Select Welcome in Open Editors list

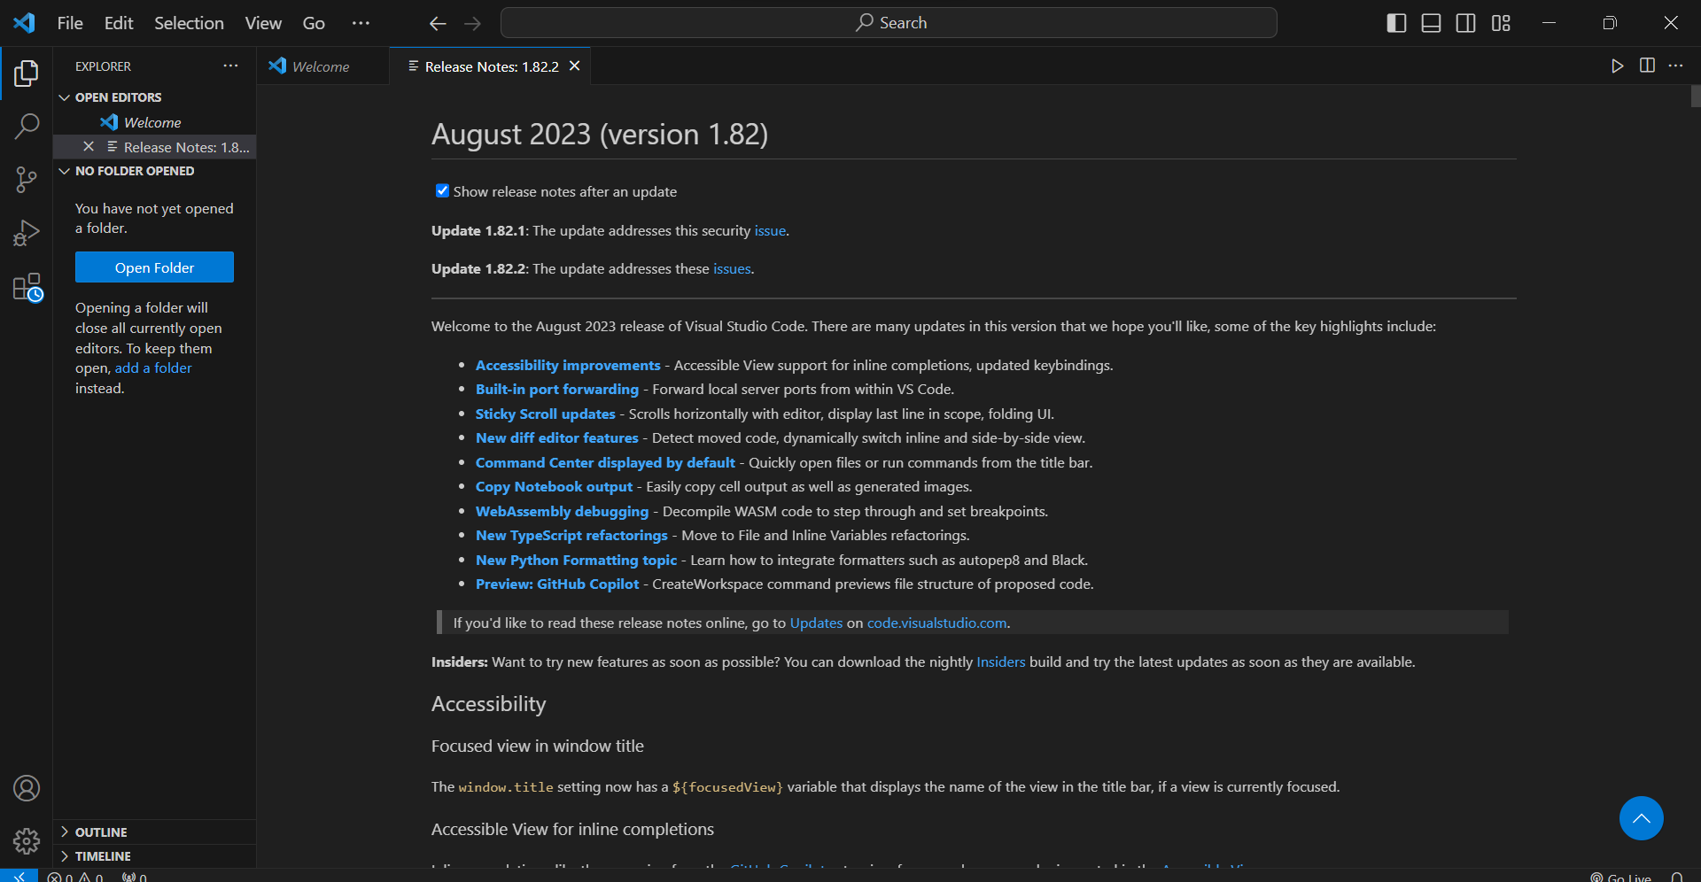(x=154, y=122)
